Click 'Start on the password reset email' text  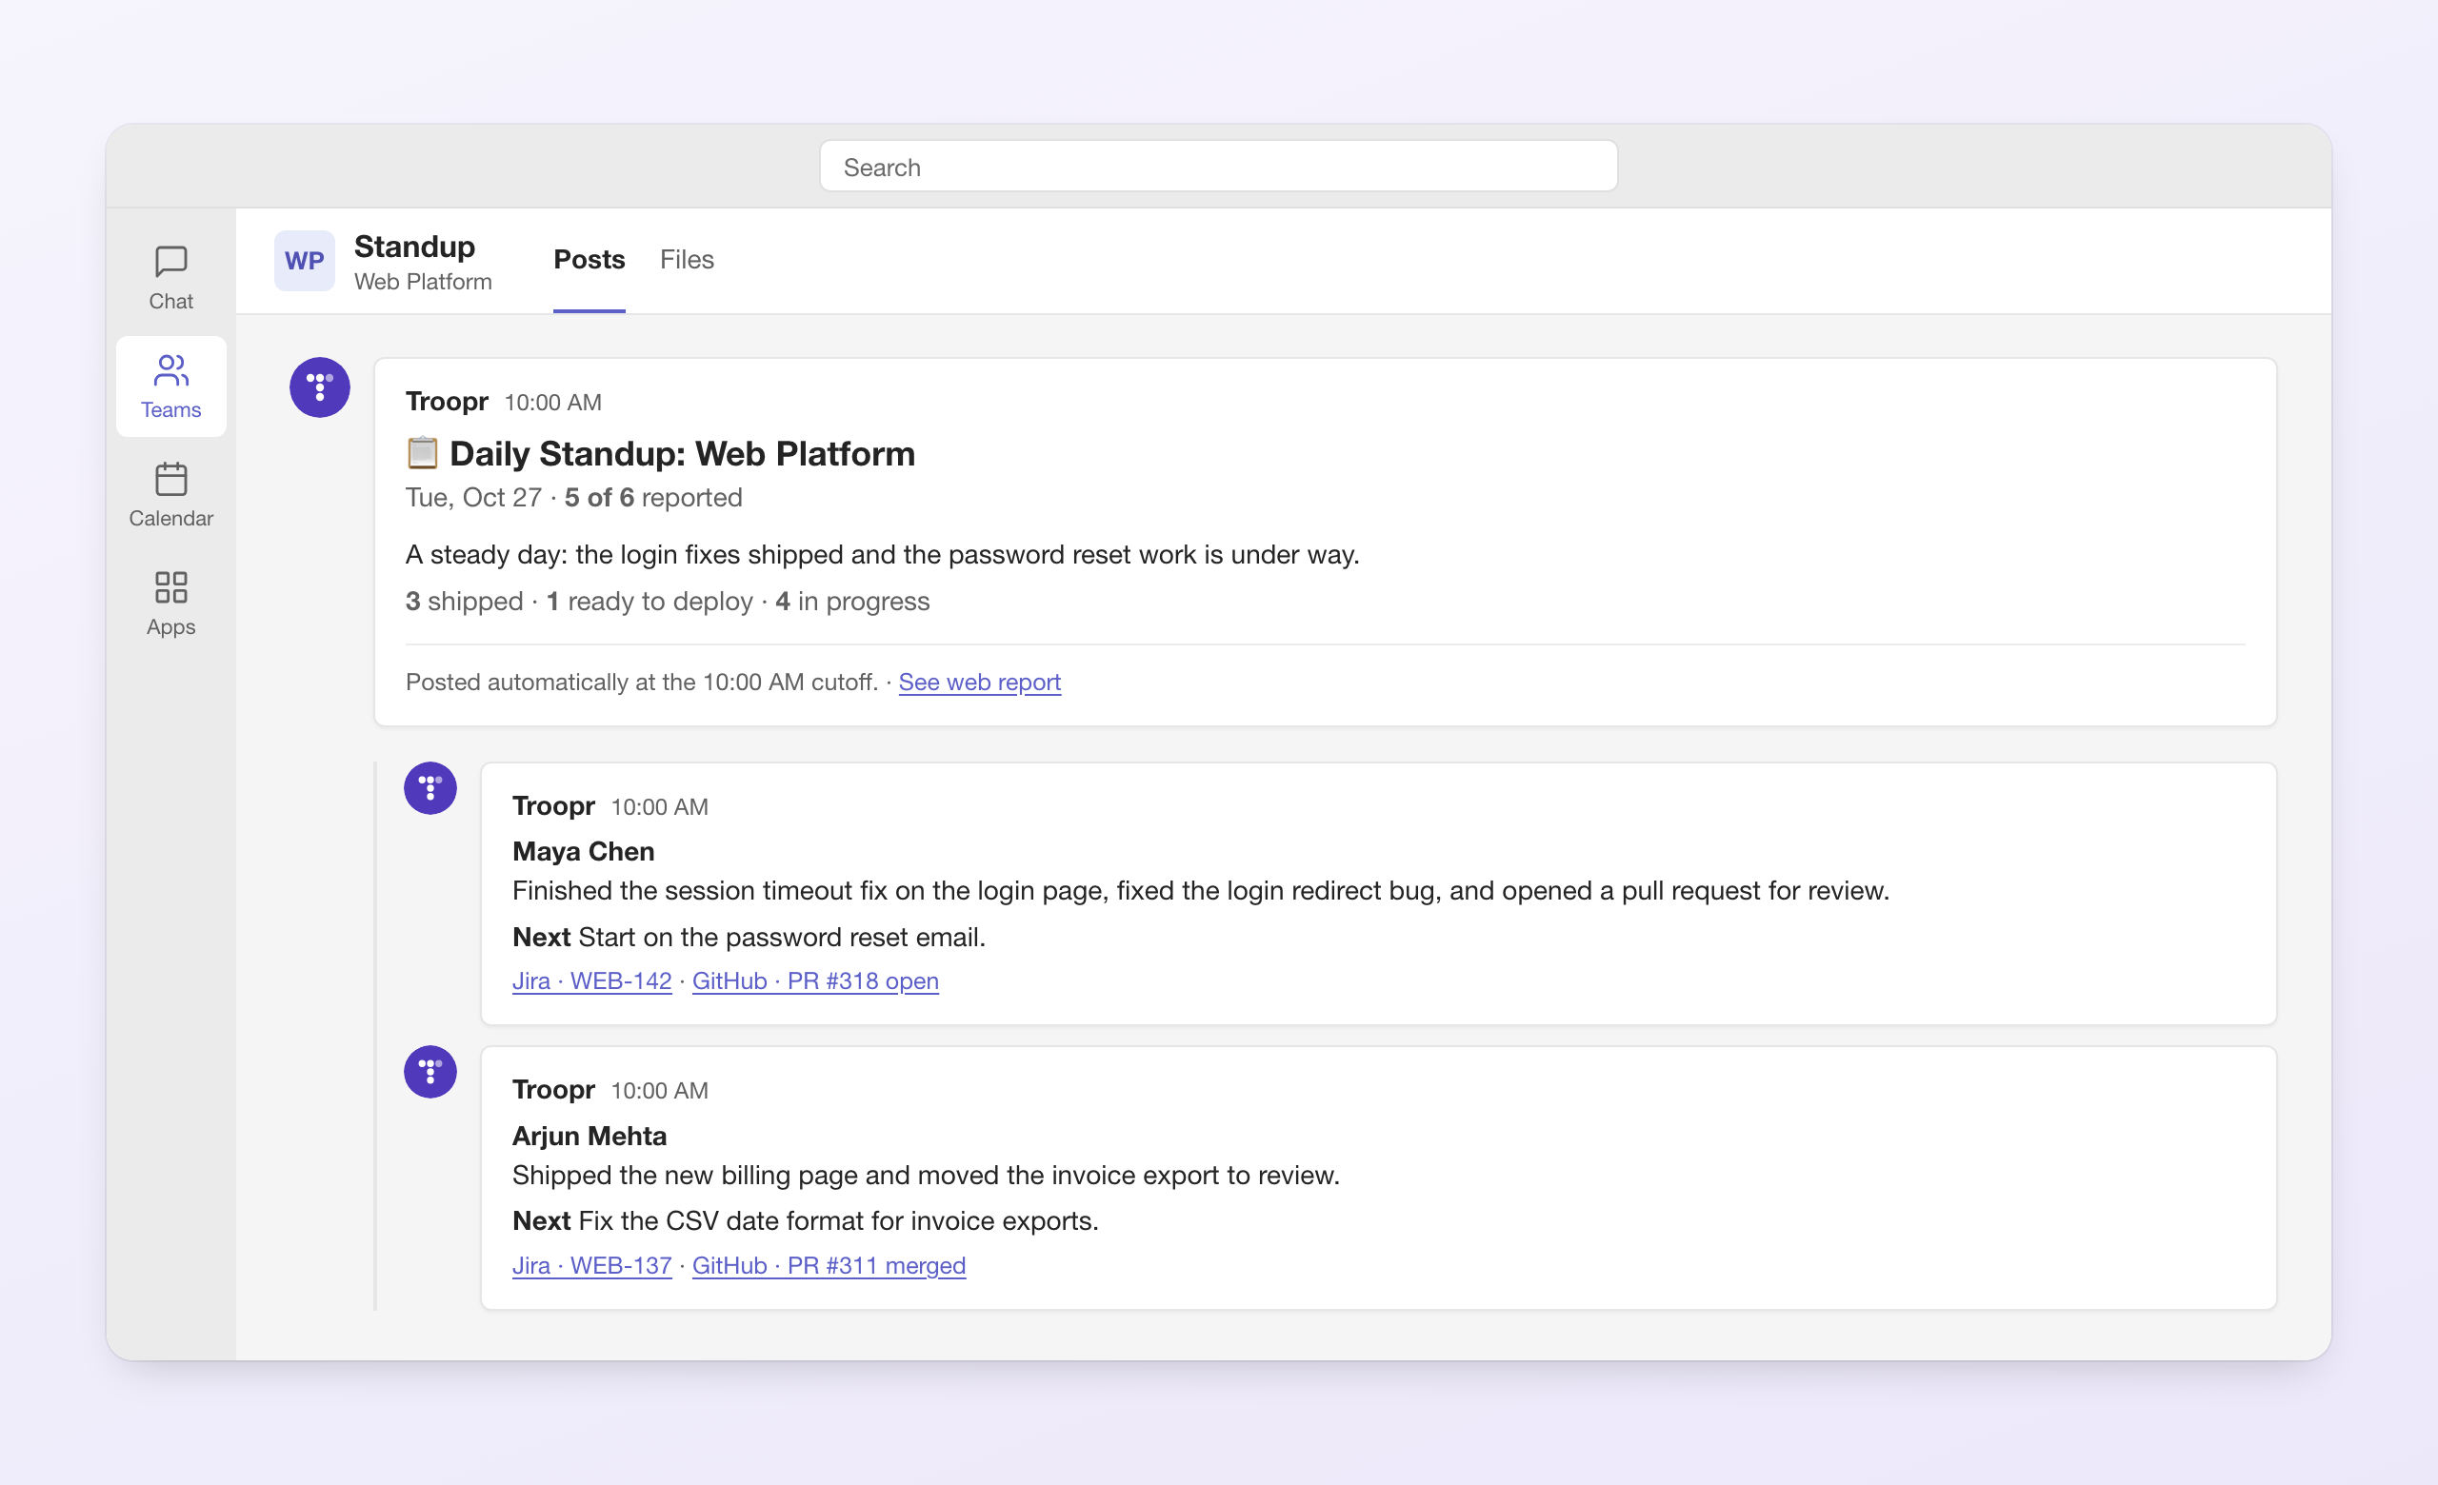782,938
